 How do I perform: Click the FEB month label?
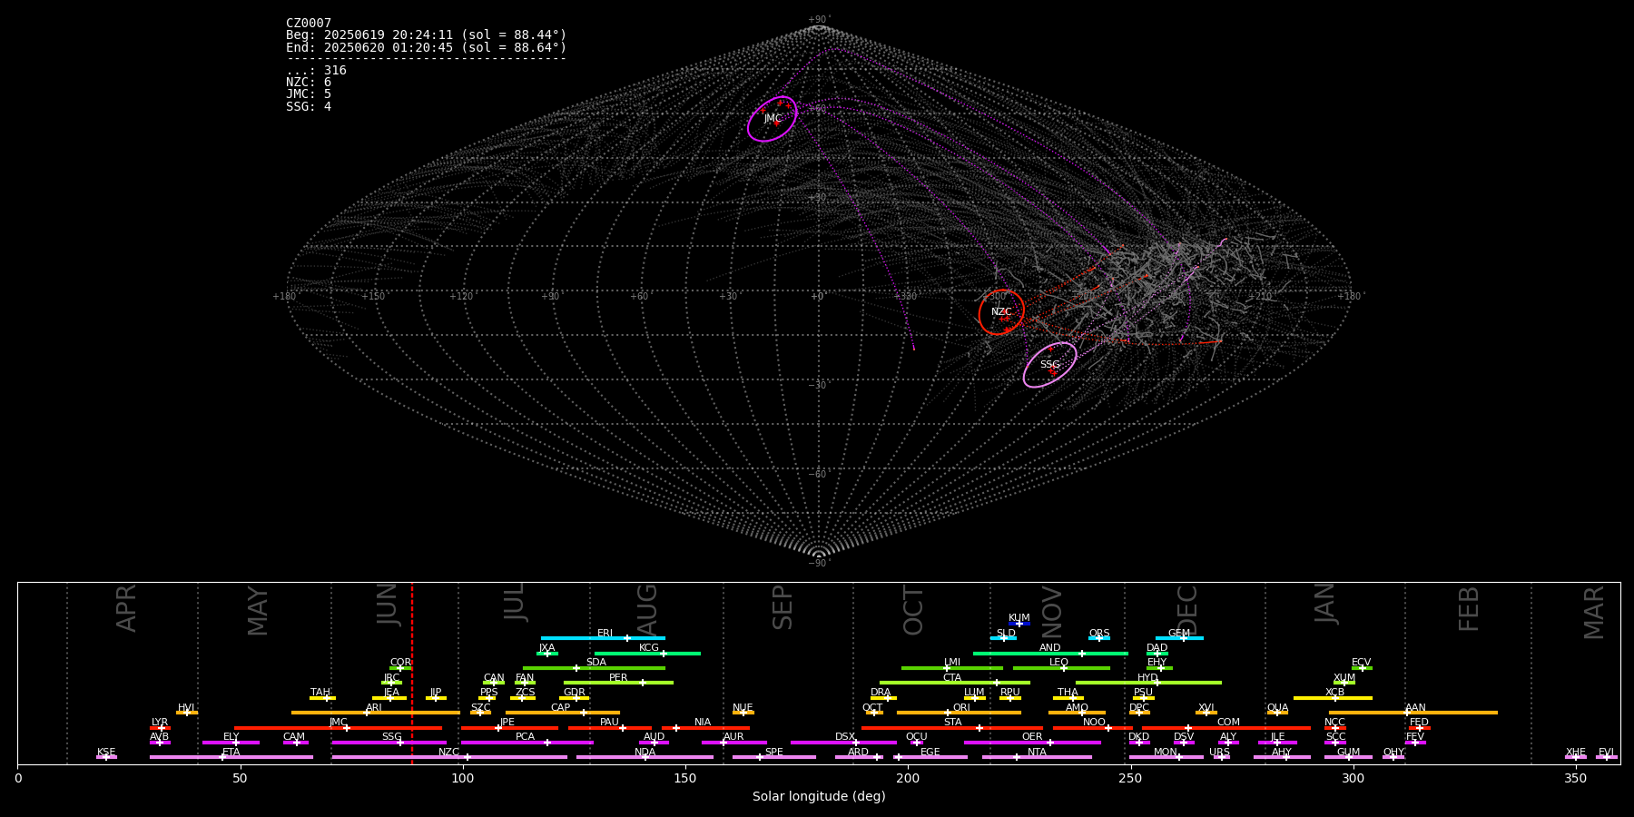click(1469, 609)
